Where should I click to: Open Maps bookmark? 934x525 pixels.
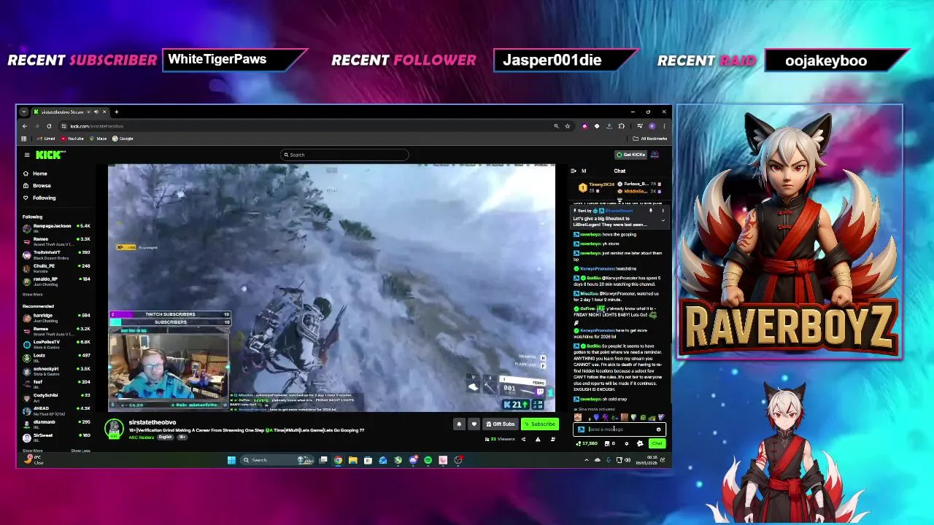99,139
